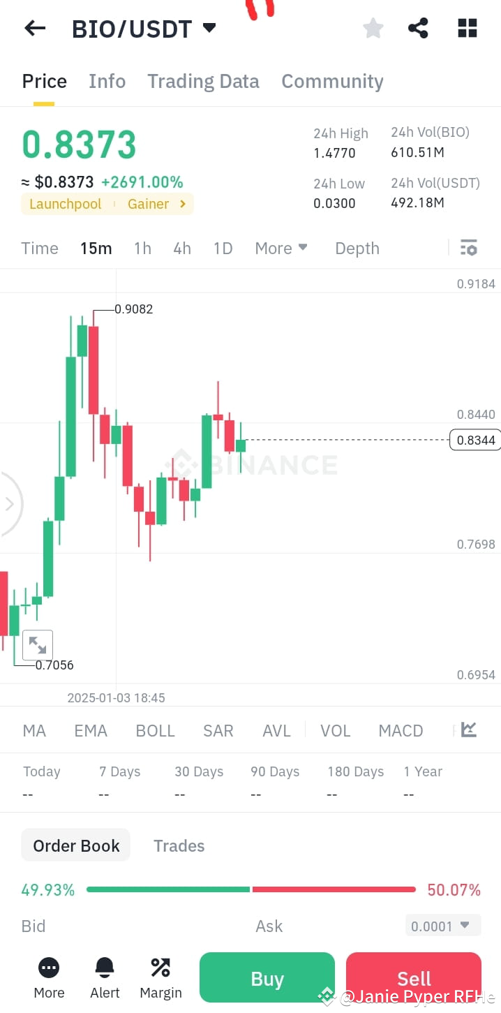Expand the More timeframes dropdown
The image size is (501, 1013).
coord(281,248)
